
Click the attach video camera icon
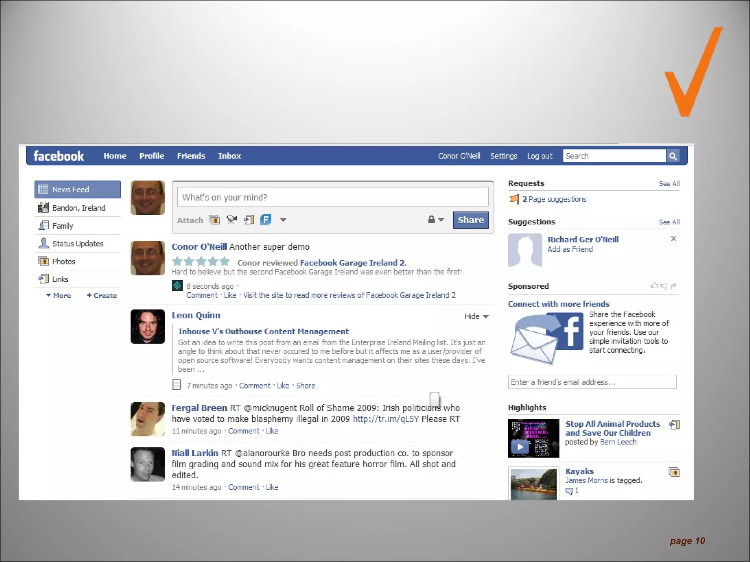(x=231, y=220)
